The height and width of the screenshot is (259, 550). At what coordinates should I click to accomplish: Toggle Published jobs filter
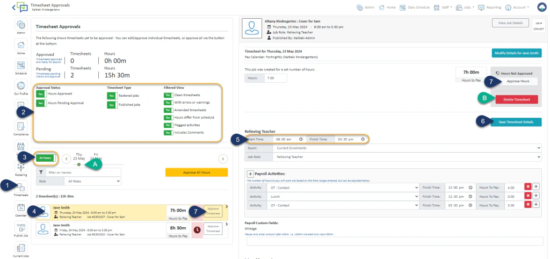click(x=112, y=105)
